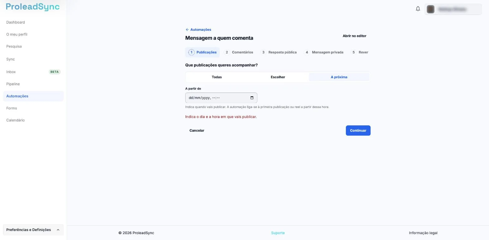
Task: Click the © 2026 ProleadSync text
Action: click(136, 233)
